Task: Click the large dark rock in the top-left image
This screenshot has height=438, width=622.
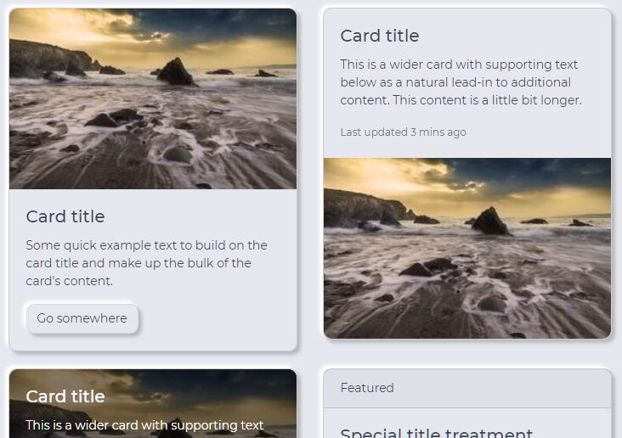Action: click(x=176, y=72)
